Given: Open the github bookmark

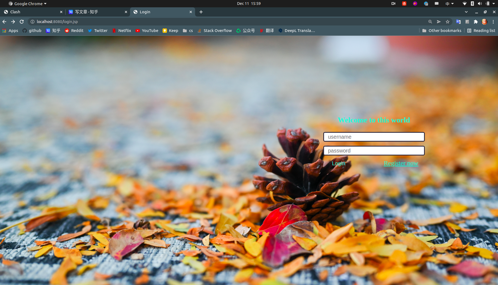Looking at the screenshot, I should pos(32,30).
